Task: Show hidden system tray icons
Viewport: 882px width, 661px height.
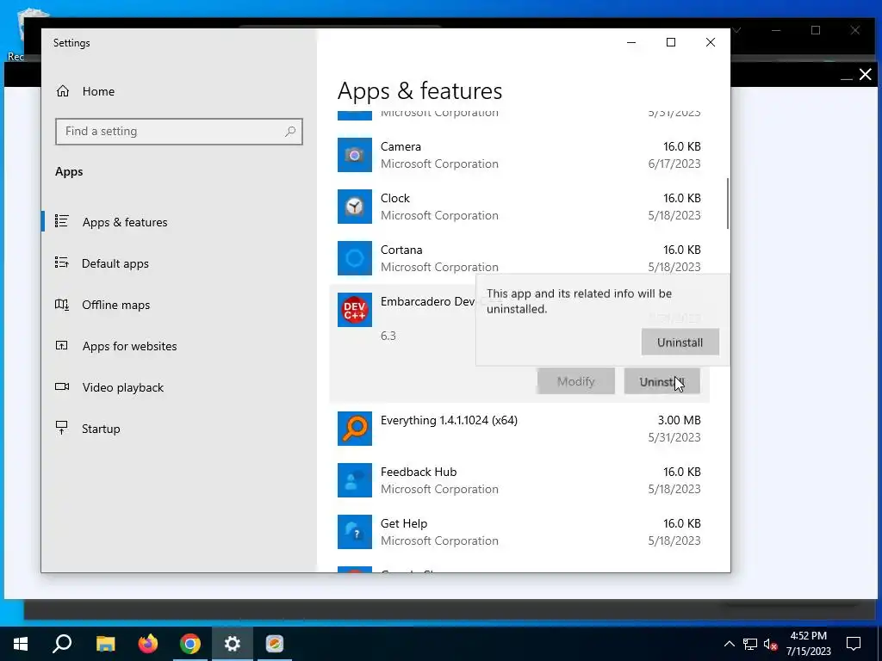Action: click(x=729, y=644)
